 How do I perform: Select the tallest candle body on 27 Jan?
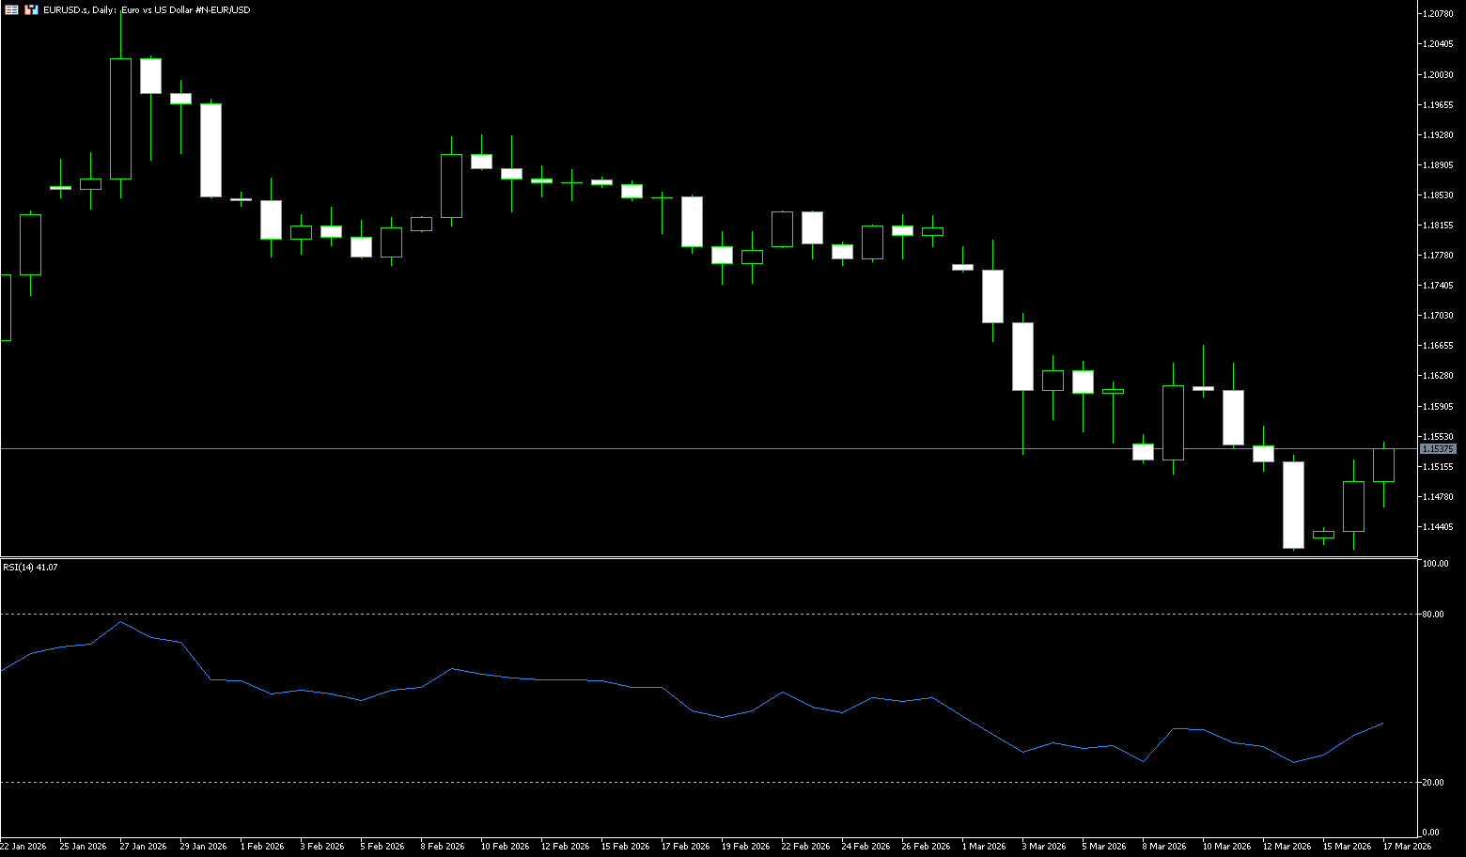coord(120,118)
